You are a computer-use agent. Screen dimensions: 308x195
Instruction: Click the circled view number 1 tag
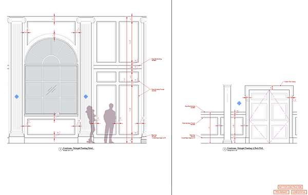tap(60, 149)
